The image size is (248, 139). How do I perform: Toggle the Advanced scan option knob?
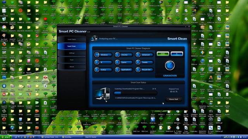pos(138,55)
